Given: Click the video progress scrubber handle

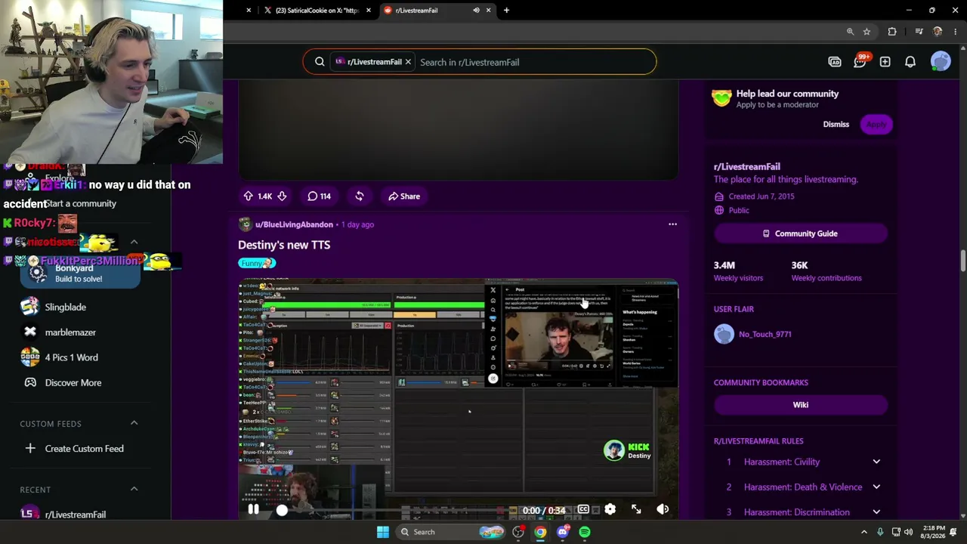Looking at the screenshot, I should 282,510.
